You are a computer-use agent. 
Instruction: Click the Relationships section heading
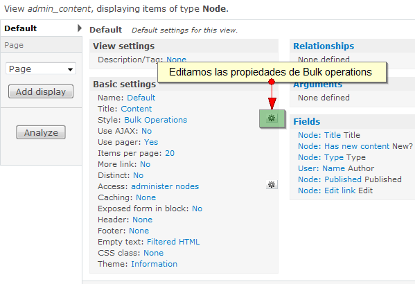(x=324, y=46)
